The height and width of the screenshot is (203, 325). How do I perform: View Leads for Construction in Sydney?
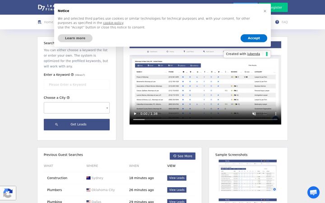[x=176, y=178]
